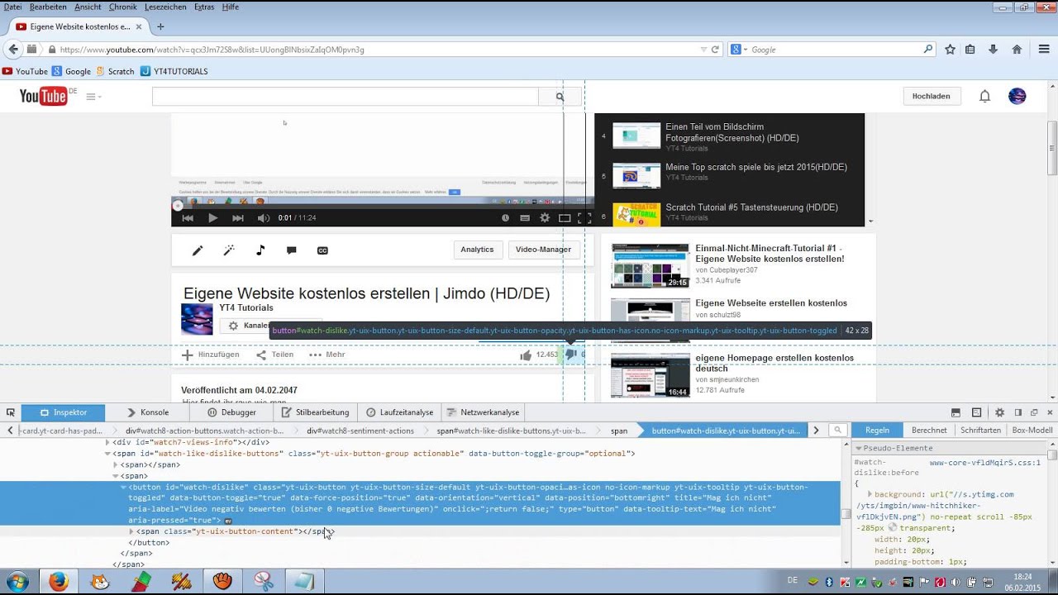Open Firefox from the Windows taskbar
The height and width of the screenshot is (595, 1058).
(59, 582)
